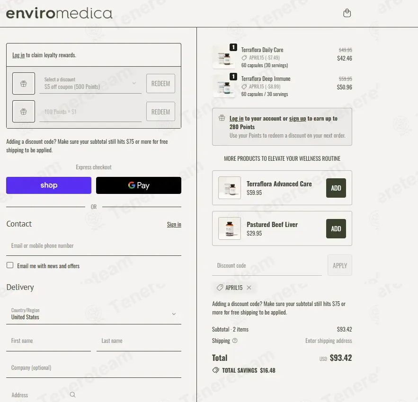Click the Last name field
This screenshot has width=418, height=402.
point(139,341)
